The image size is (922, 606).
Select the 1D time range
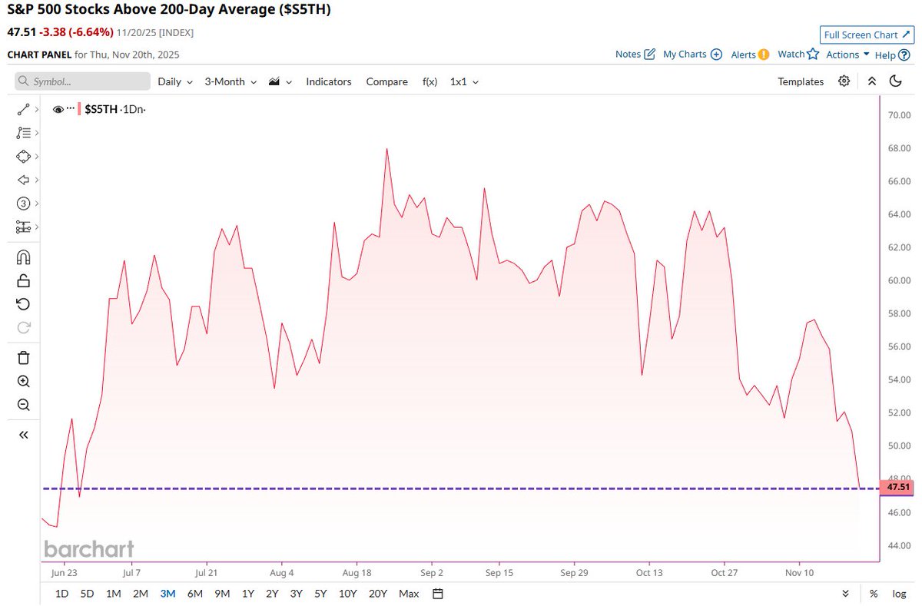62,593
